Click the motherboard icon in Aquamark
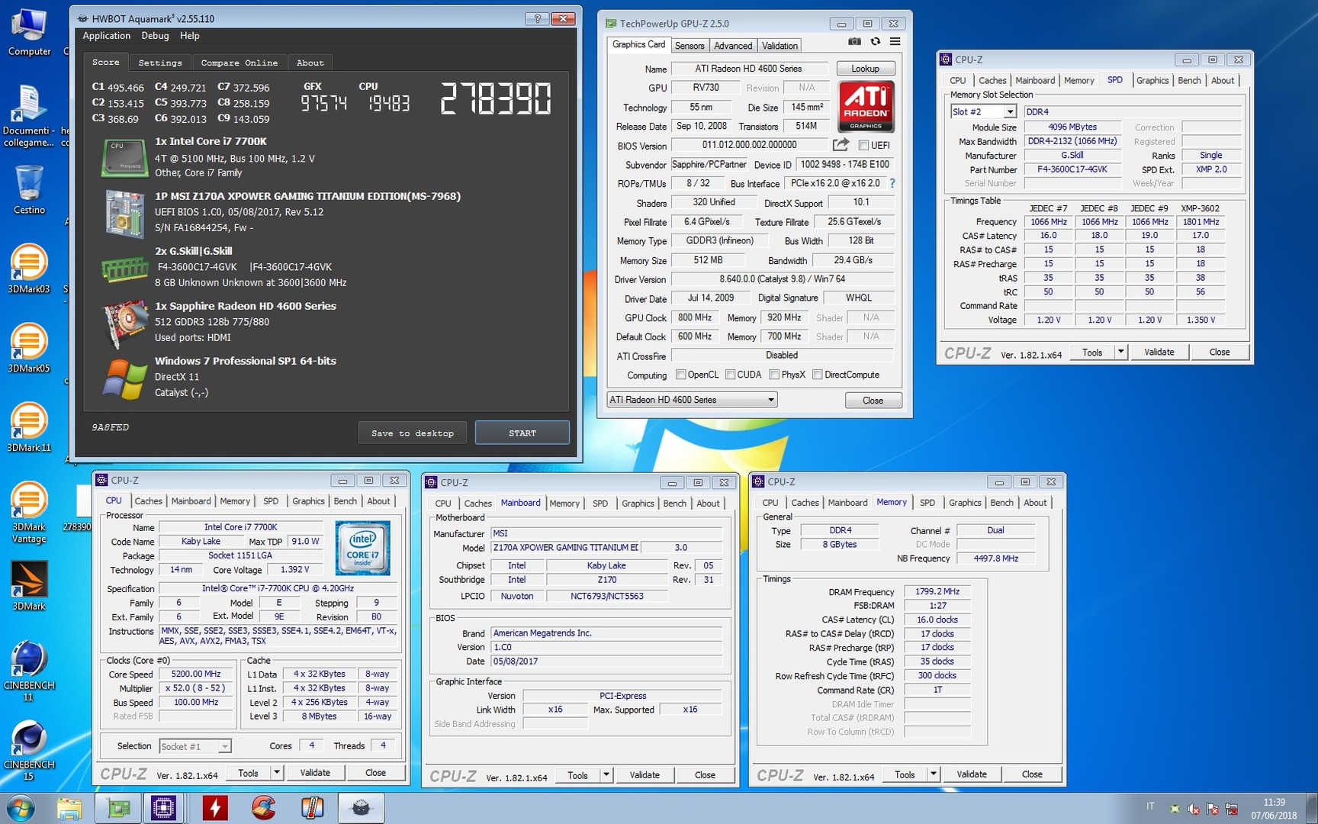 coord(125,213)
